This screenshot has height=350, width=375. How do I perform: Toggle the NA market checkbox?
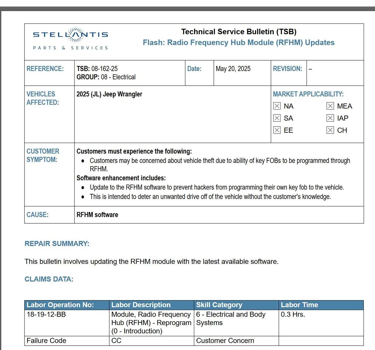277,106
